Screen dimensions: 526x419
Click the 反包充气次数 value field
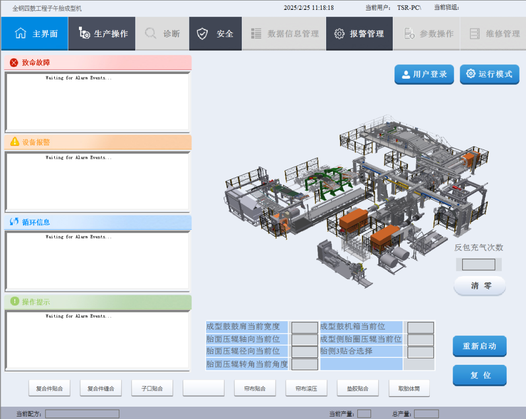click(x=478, y=265)
